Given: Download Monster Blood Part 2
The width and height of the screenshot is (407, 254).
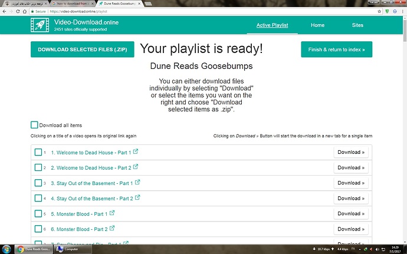Looking at the screenshot, I should pyautogui.click(x=351, y=229).
